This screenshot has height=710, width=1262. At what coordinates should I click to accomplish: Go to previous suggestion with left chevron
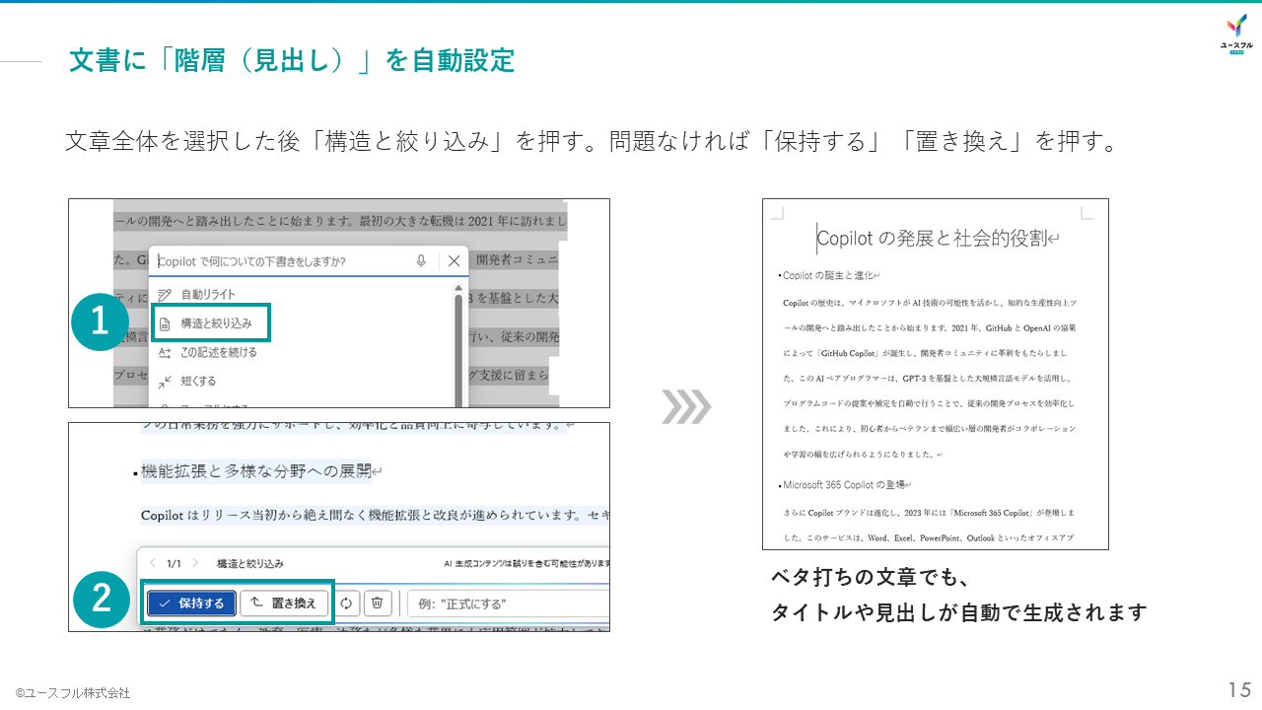coord(152,563)
